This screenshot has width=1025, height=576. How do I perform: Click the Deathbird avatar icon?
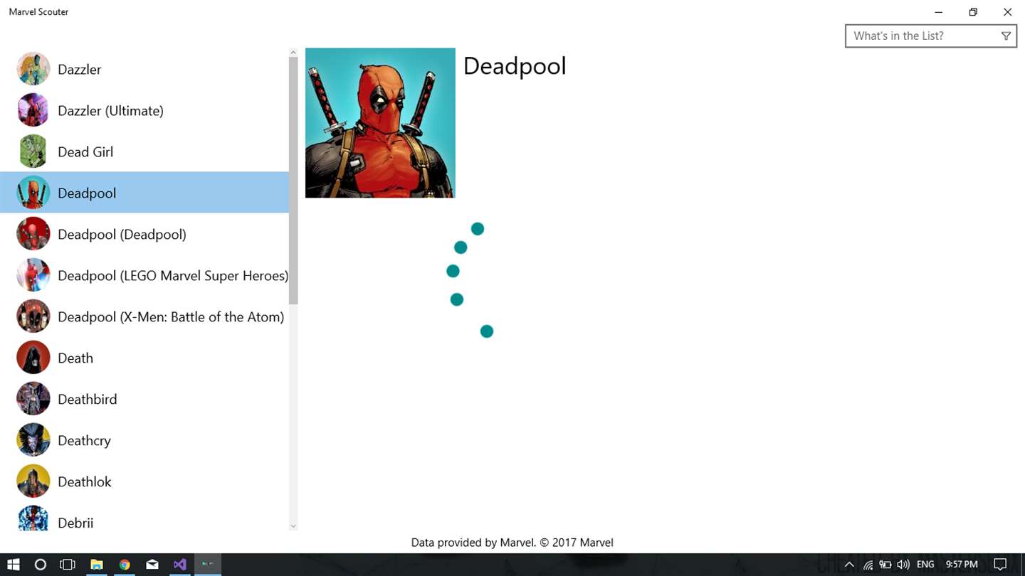pos(33,399)
